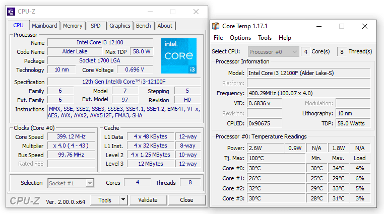Click the Close button in CPU-Z
384x214 pixels.
[186, 200]
